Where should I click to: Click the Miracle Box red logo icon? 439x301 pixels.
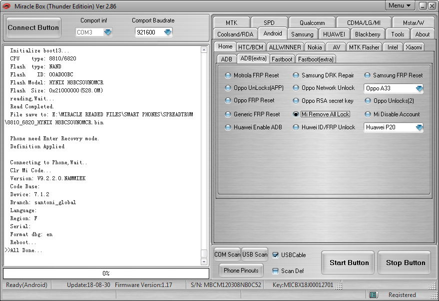click(6, 6)
